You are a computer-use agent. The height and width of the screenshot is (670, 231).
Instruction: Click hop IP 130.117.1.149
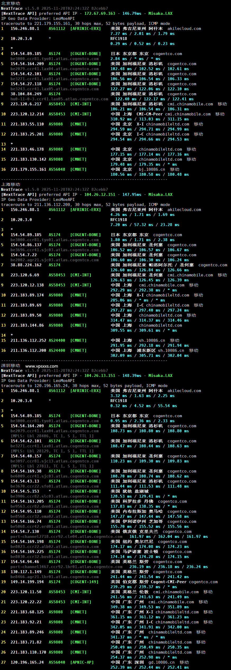coord(26,572)
